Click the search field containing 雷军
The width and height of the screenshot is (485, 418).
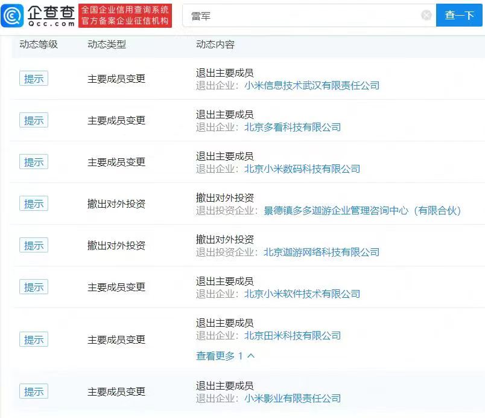[302, 16]
